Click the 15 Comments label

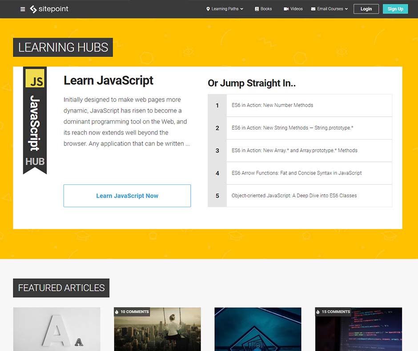tap(336, 312)
